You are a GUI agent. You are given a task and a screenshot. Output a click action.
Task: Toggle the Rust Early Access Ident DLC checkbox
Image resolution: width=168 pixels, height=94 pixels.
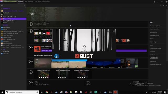(x=130, y=84)
